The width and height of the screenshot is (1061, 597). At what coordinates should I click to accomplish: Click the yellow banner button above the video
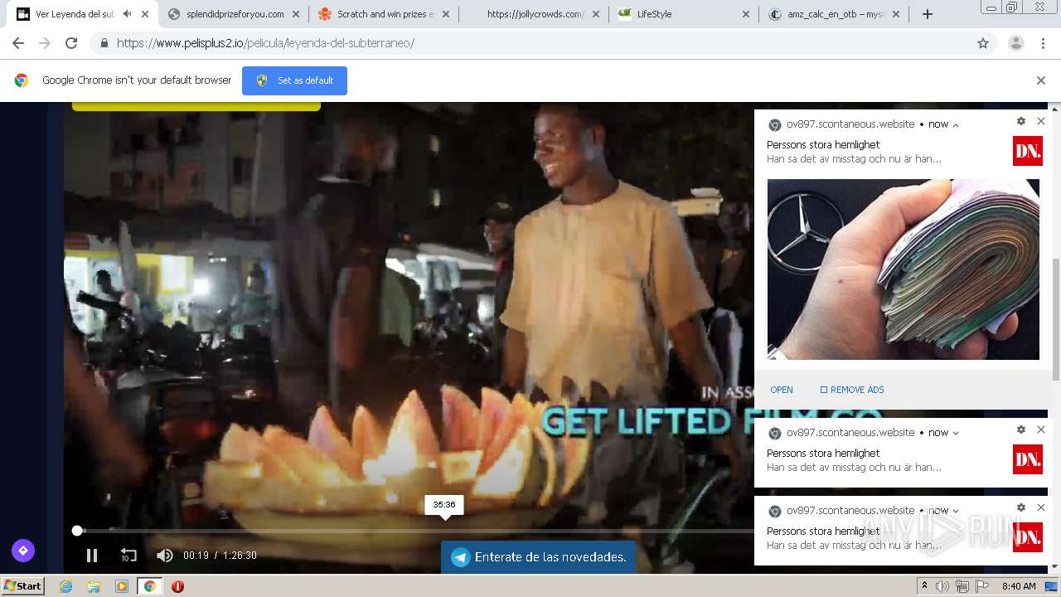pyautogui.click(x=196, y=106)
